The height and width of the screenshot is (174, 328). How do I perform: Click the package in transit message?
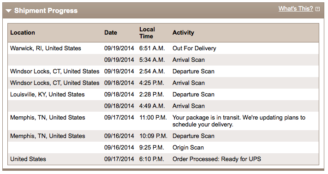239,121
